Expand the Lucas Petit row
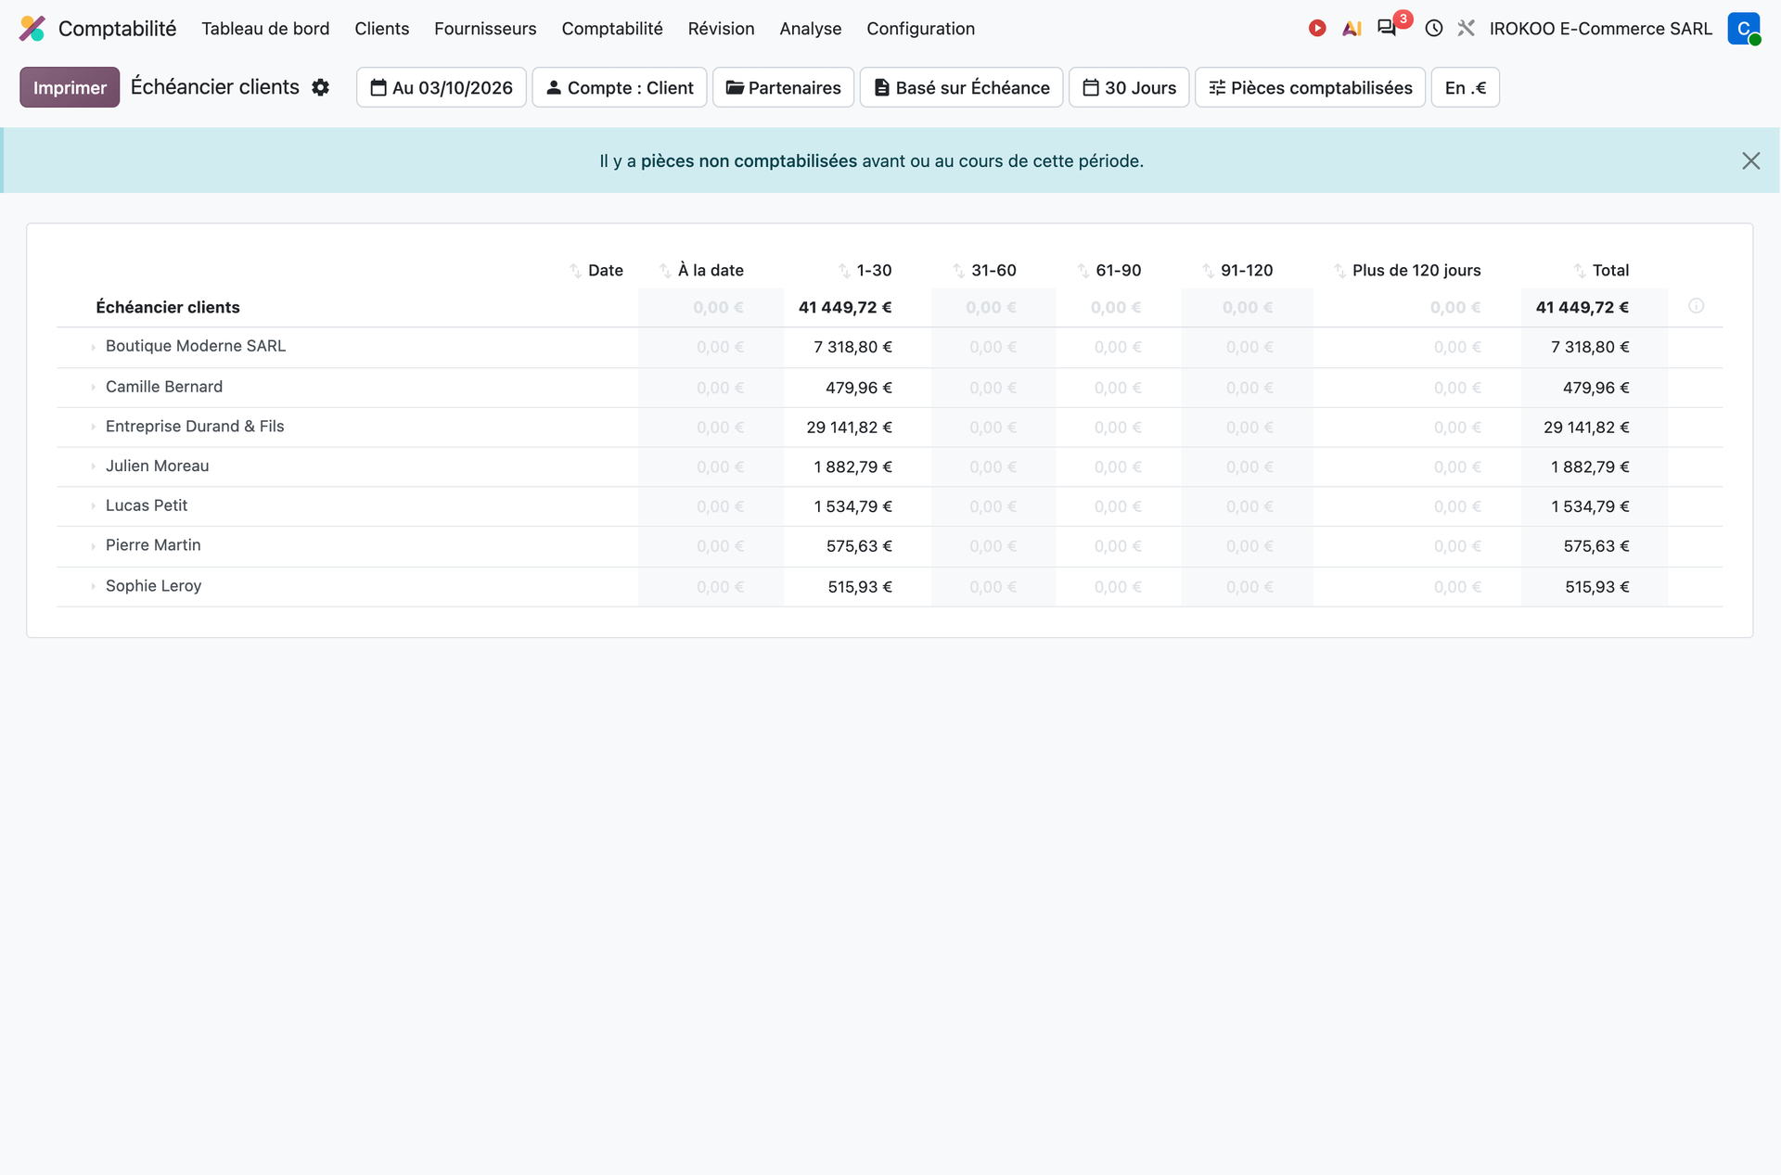This screenshot has height=1175, width=1781. click(94, 506)
